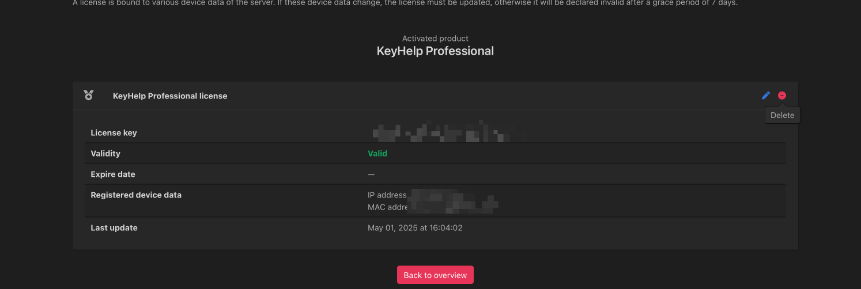Image resolution: width=861 pixels, height=289 pixels.
Task: Click the red delete license icon
Action: click(782, 96)
